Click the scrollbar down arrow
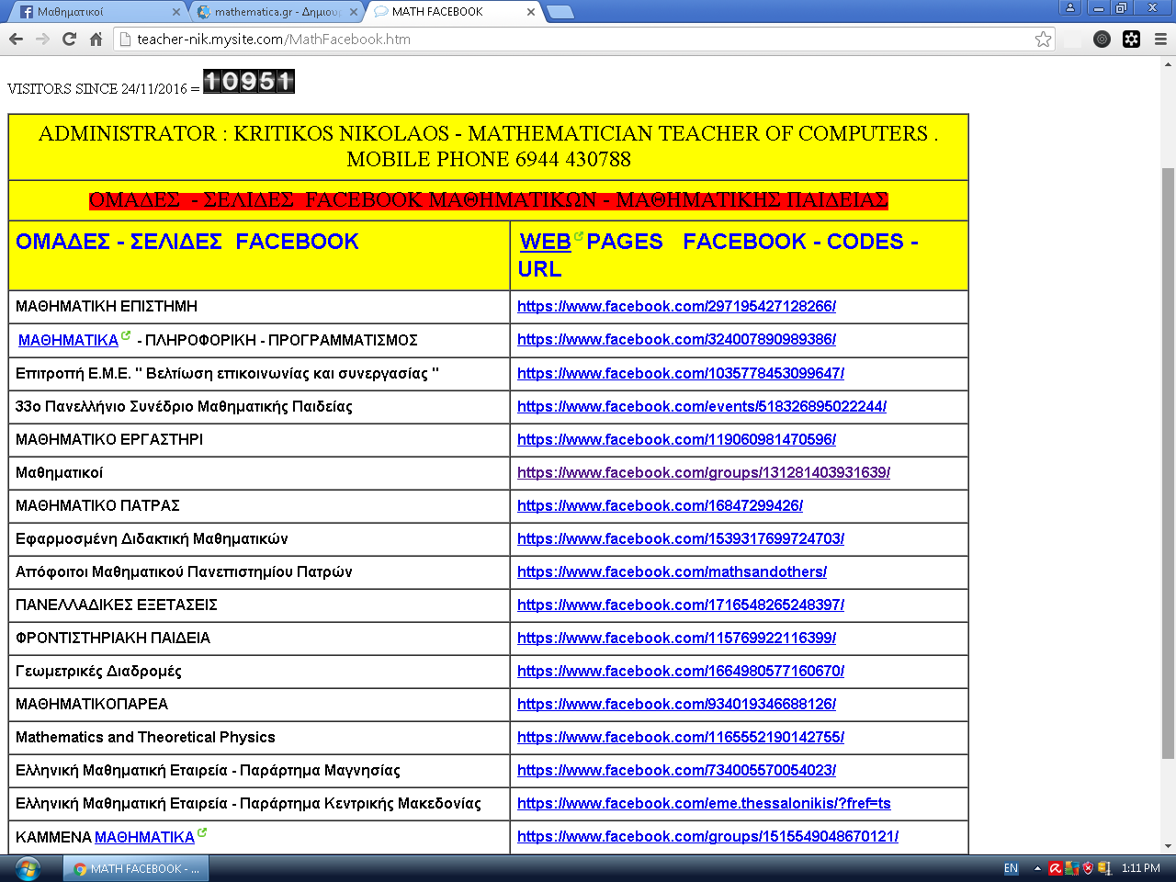1176x882 pixels. (1169, 846)
